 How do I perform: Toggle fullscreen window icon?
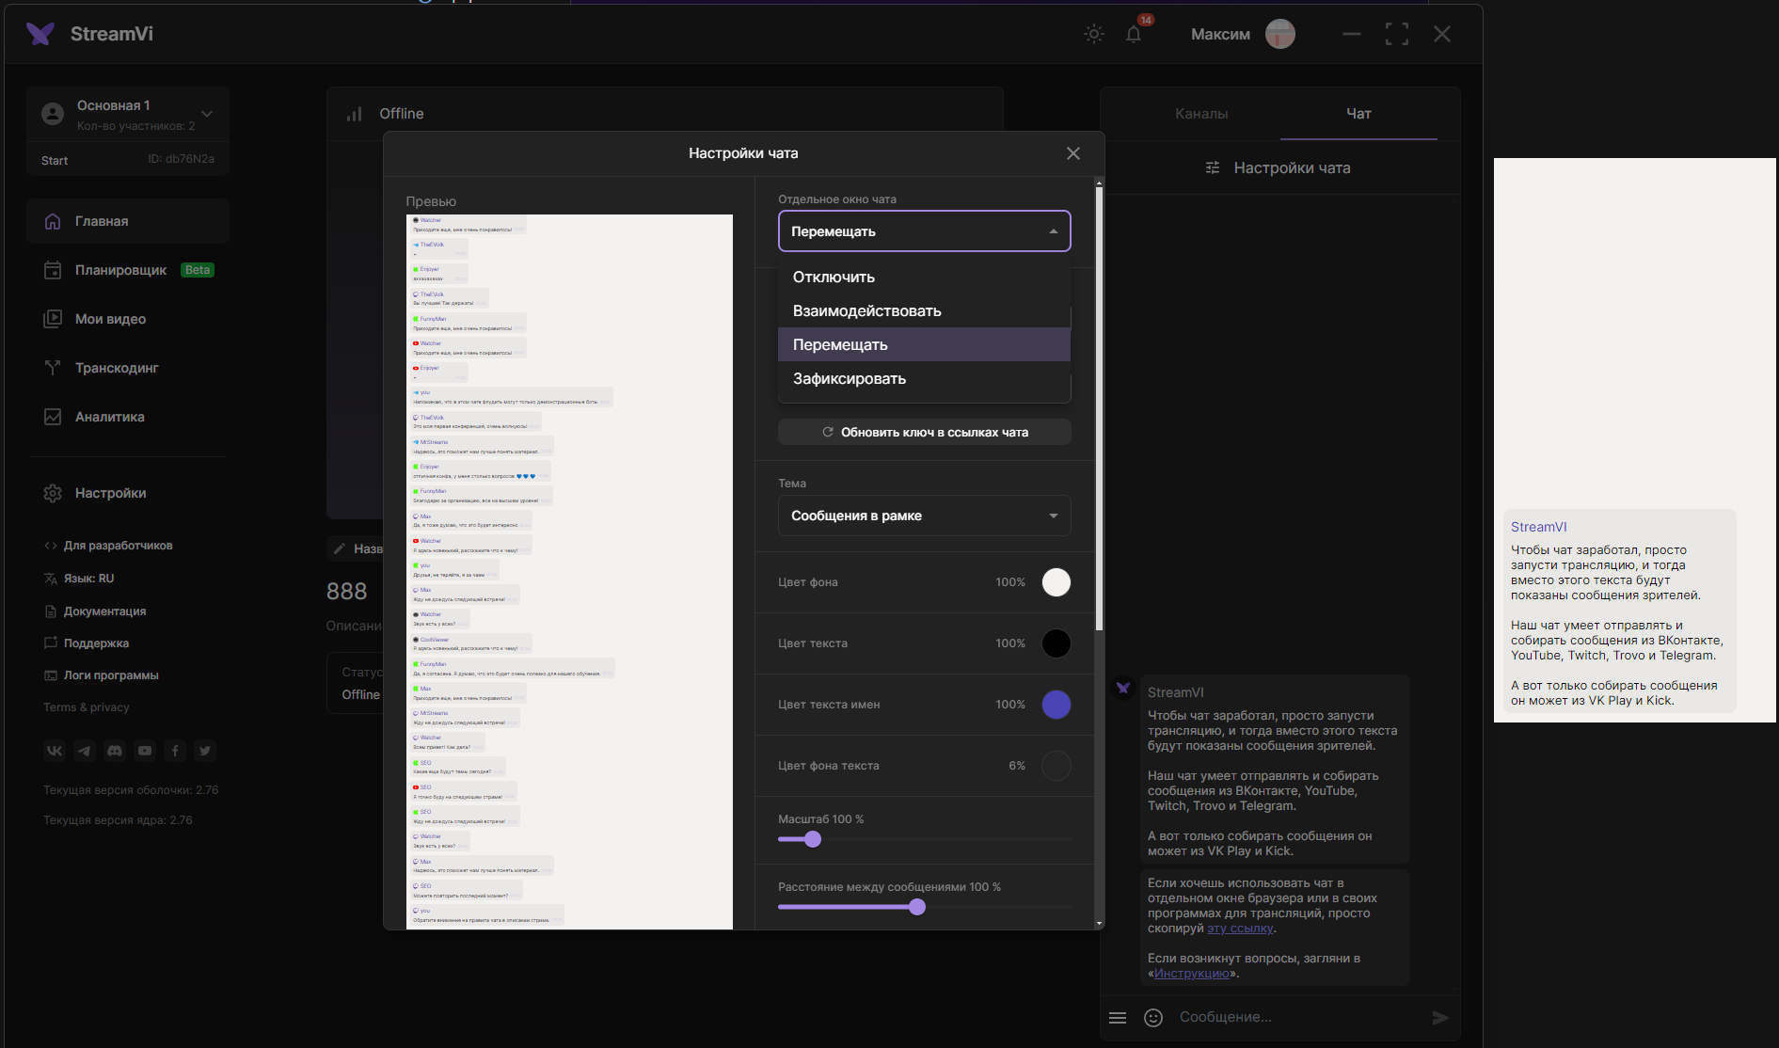click(1397, 35)
